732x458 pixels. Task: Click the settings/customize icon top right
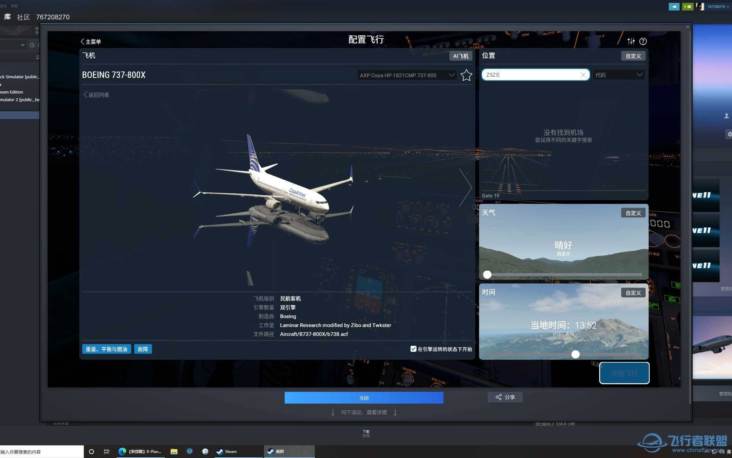point(631,41)
